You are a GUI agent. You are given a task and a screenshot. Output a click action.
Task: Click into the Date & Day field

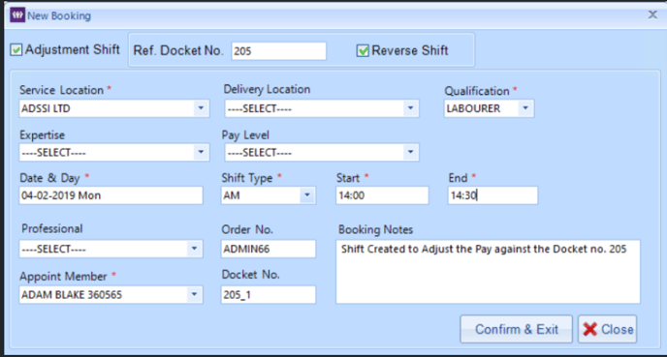pyautogui.click(x=111, y=195)
